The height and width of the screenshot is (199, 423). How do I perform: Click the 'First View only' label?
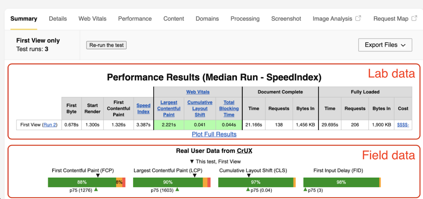(38, 41)
